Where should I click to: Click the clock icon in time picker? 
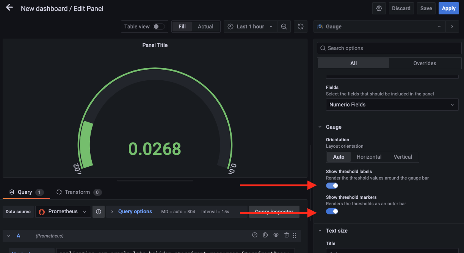(x=230, y=27)
